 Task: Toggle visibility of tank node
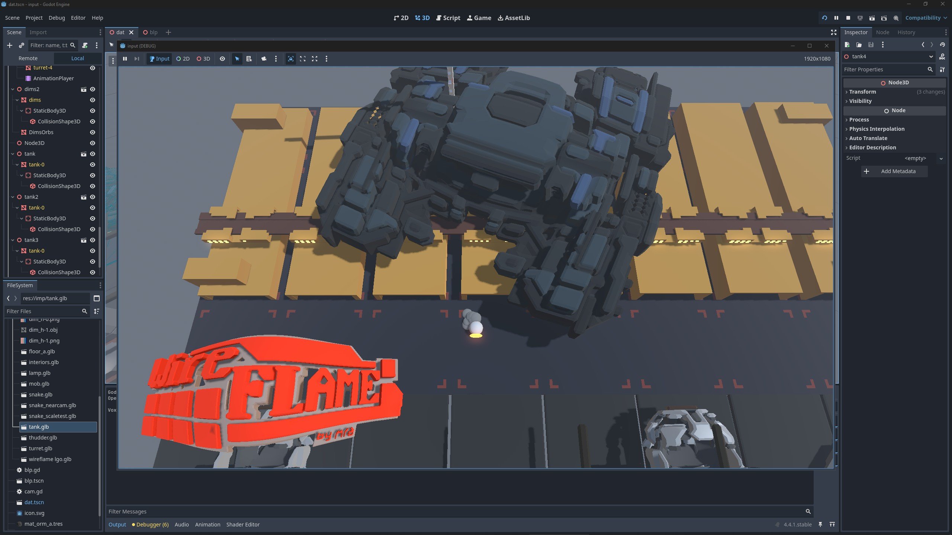click(93, 154)
